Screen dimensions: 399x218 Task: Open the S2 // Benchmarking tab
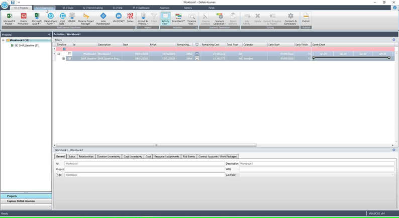click(x=92, y=8)
